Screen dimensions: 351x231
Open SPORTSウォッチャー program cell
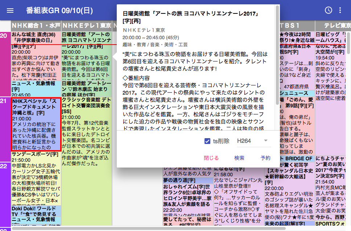(331, 223)
